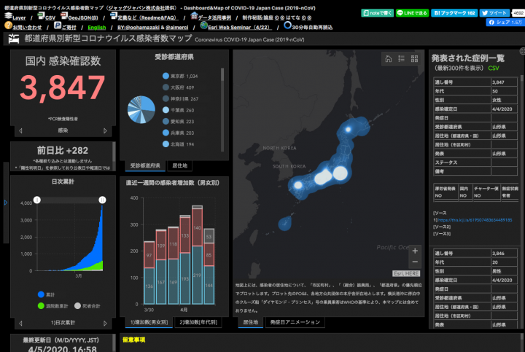Image resolution: width=525 pixels, height=352 pixels.
Task: Open the map legend list icon
Action: 402,59
